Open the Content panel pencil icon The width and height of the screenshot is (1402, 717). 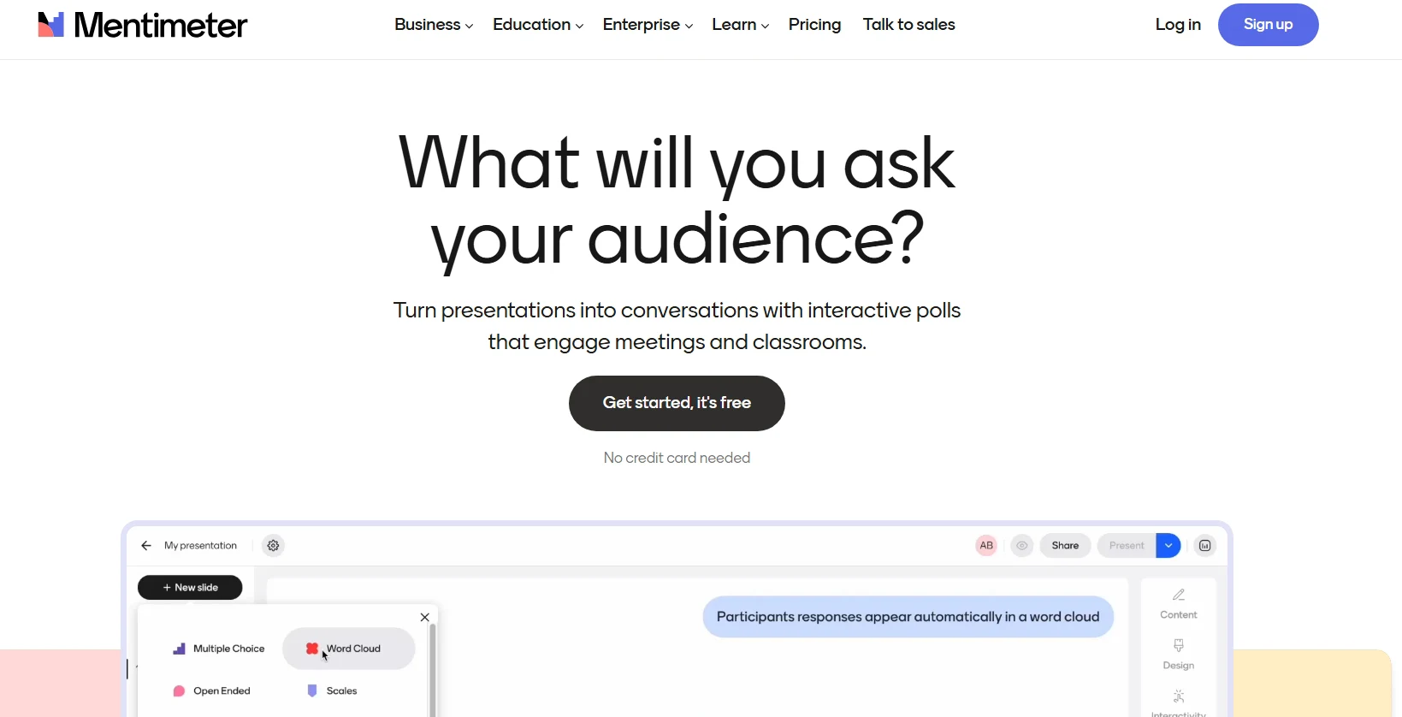click(x=1178, y=596)
